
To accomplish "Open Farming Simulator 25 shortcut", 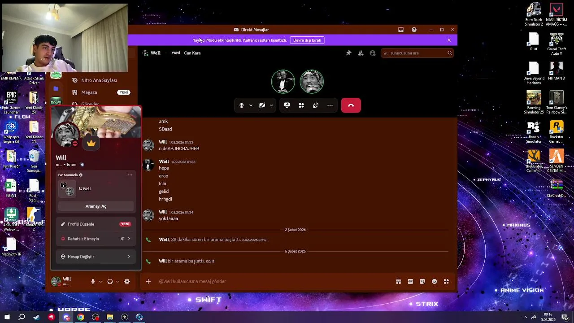I will tap(534, 102).
